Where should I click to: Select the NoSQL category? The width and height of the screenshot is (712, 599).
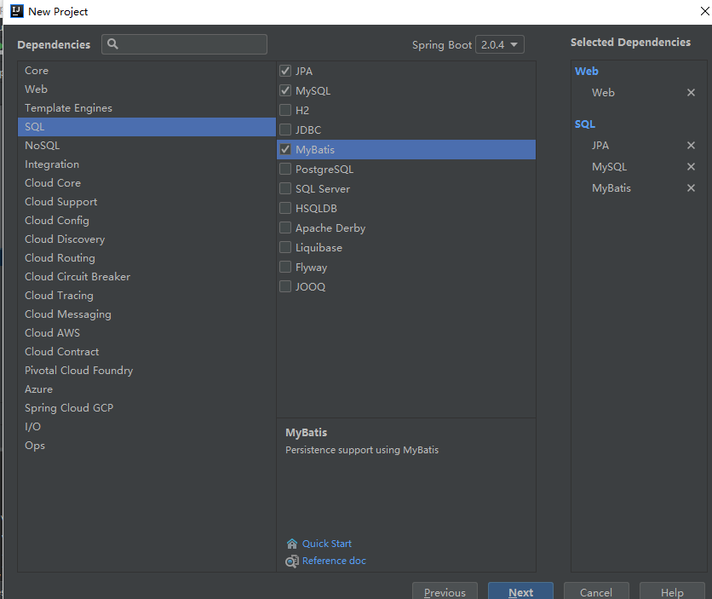(146, 146)
